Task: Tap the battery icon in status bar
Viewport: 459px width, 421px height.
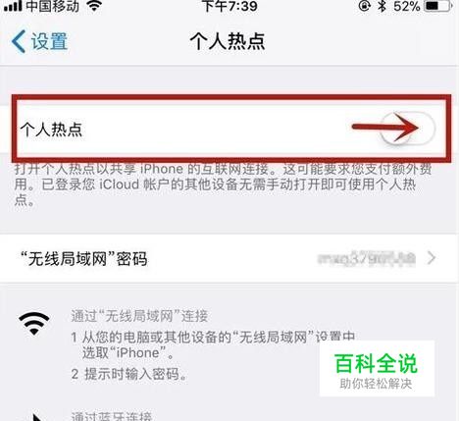Action: pyautogui.click(x=438, y=6)
